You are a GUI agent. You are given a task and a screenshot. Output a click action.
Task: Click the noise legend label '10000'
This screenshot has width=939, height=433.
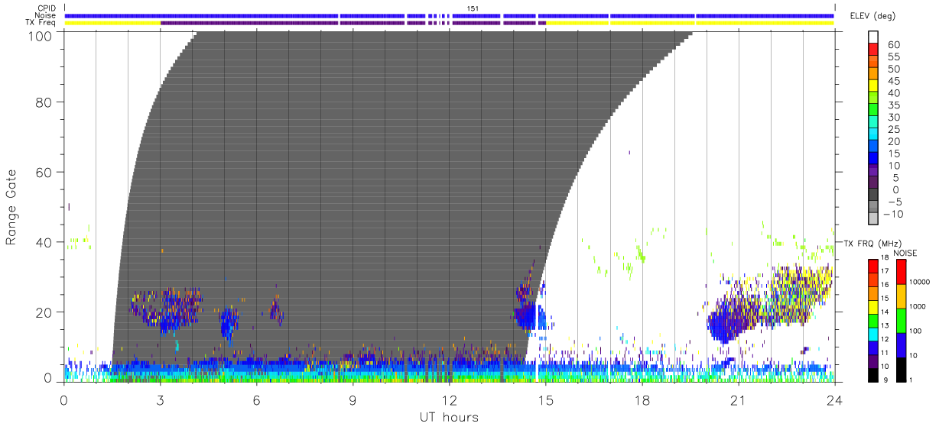(920, 283)
